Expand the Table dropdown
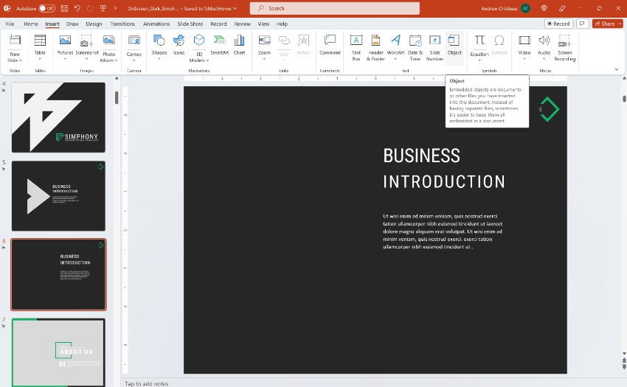Viewport: 627px width, 387px height. tap(40, 59)
